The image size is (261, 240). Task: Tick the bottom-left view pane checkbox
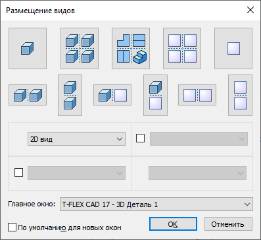[x=18, y=173]
